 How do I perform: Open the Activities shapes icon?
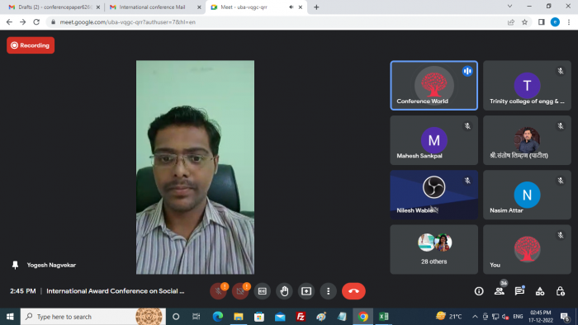(x=540, y=291)
